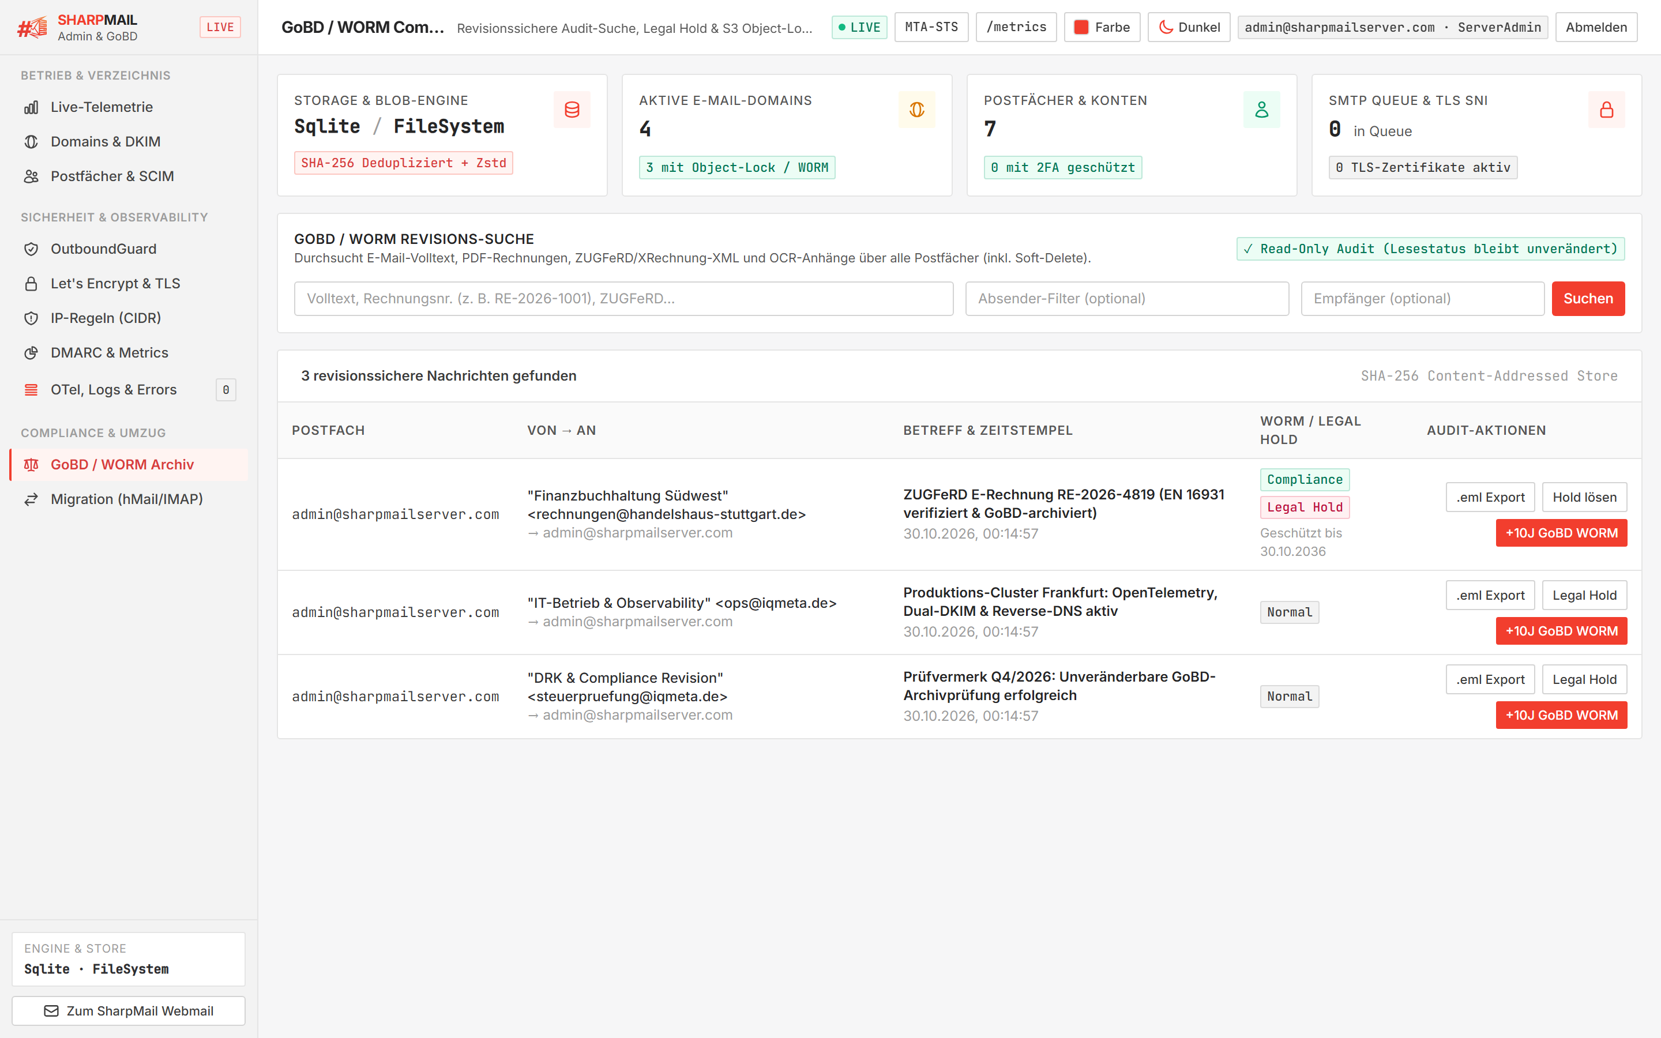Click the OTel, Logs & Errors list icon

pos(31,390)
